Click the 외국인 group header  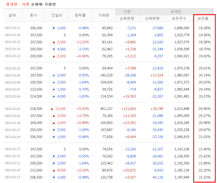tap(176, 12)
